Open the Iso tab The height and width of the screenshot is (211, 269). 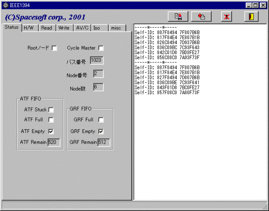(100, 28)
